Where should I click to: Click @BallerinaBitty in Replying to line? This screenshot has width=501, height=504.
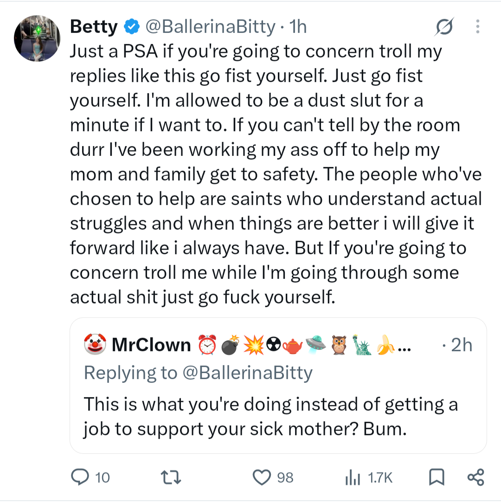point(247,373)
